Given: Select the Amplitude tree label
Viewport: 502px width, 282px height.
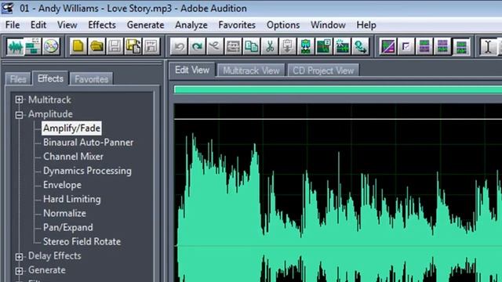Looking at the screenshot, I should point(50,114).
